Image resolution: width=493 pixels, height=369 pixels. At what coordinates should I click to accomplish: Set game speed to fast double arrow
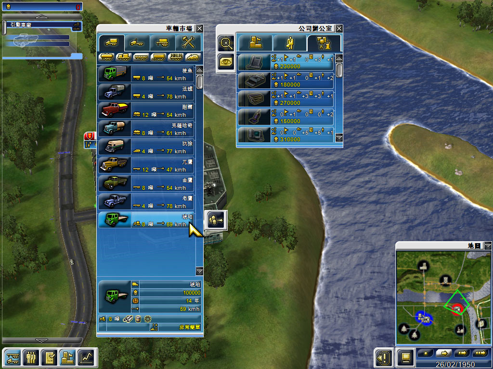pyautogui.click(x=462, y=353)
